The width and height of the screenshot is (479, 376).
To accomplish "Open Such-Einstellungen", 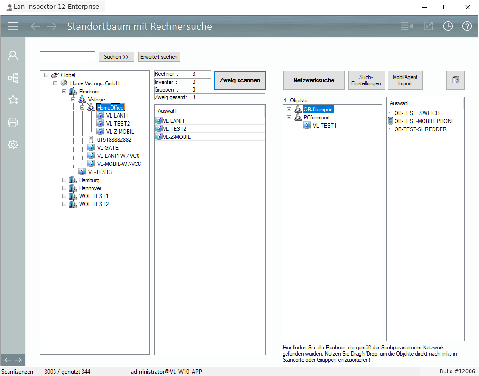I will [x=366, y=80].
